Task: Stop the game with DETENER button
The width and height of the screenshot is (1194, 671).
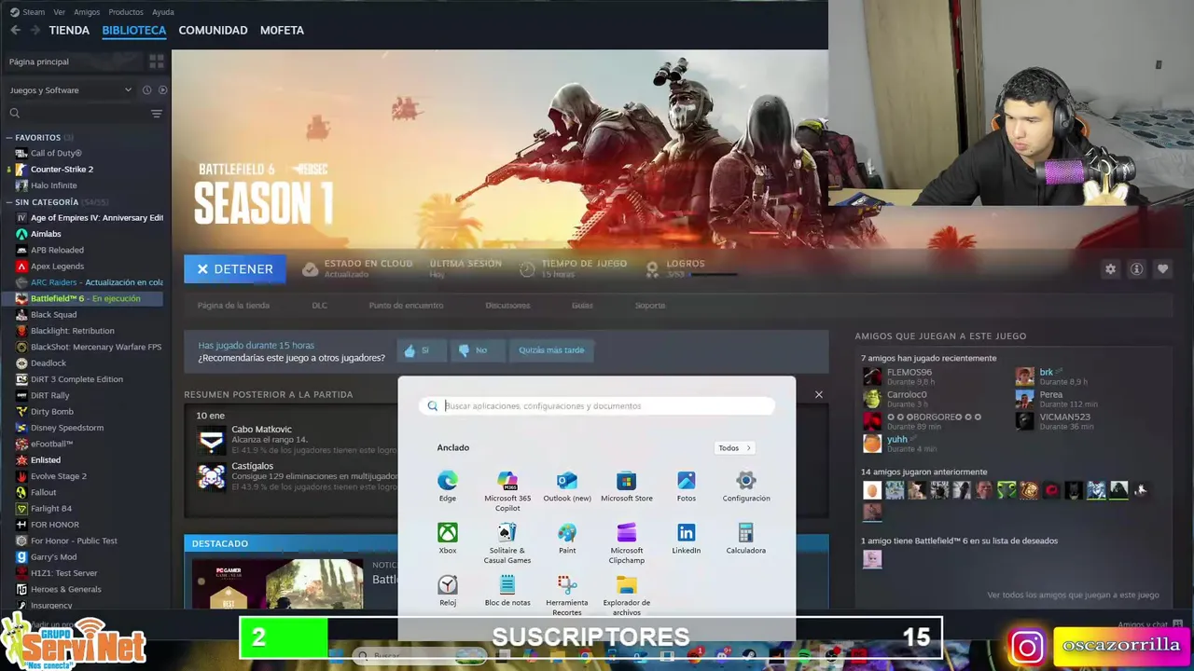Action: [x=235, y=269]
